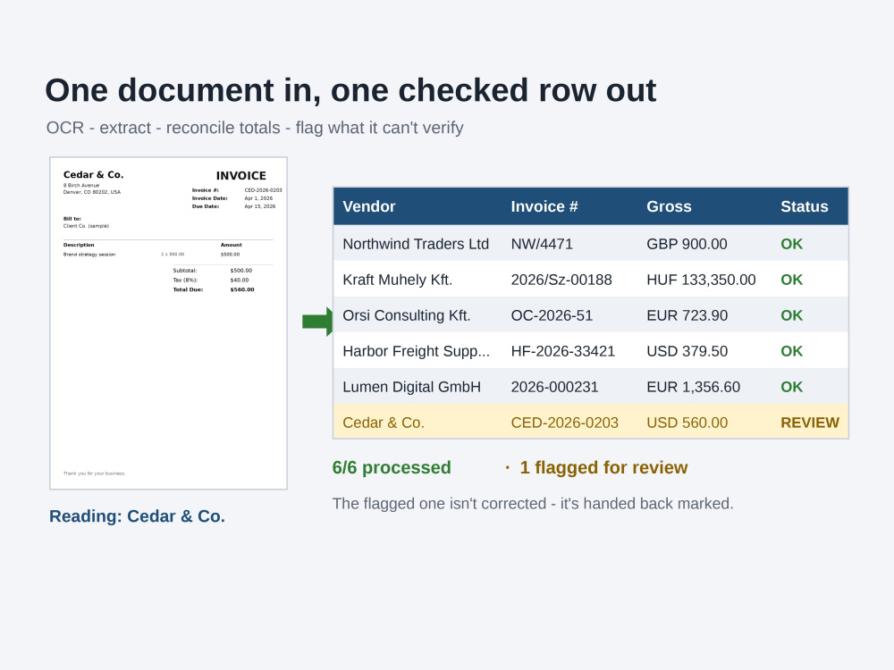This screenshot has height=670, width=894.
Task: Click the 'Total Due:' label on the invoice
Action: coord(188,289)
